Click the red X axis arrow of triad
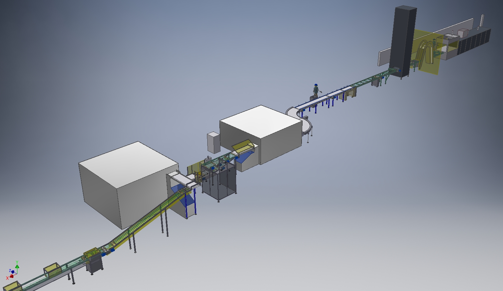 coord(11,276)
